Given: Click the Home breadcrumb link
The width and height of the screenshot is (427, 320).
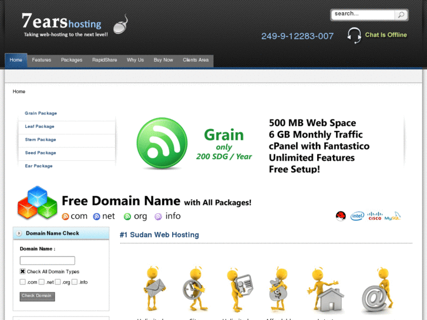Looking at the screenshot, I should click(x=19, y=92).
